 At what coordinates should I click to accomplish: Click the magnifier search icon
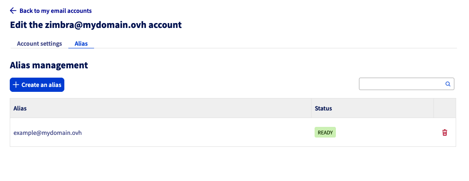coord(448,84)
